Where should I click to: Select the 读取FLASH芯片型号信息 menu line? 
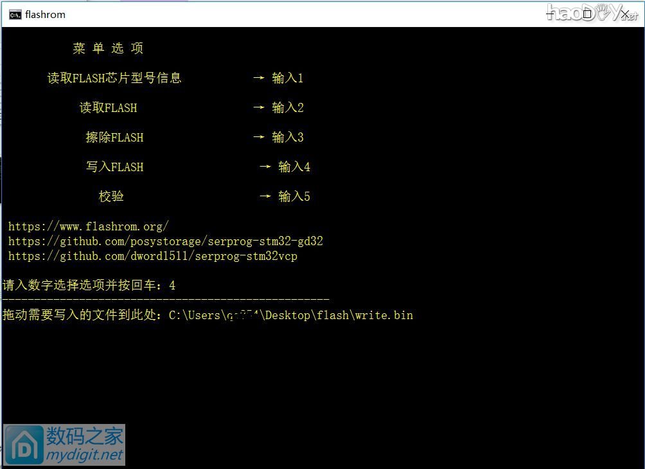[114, 78]
